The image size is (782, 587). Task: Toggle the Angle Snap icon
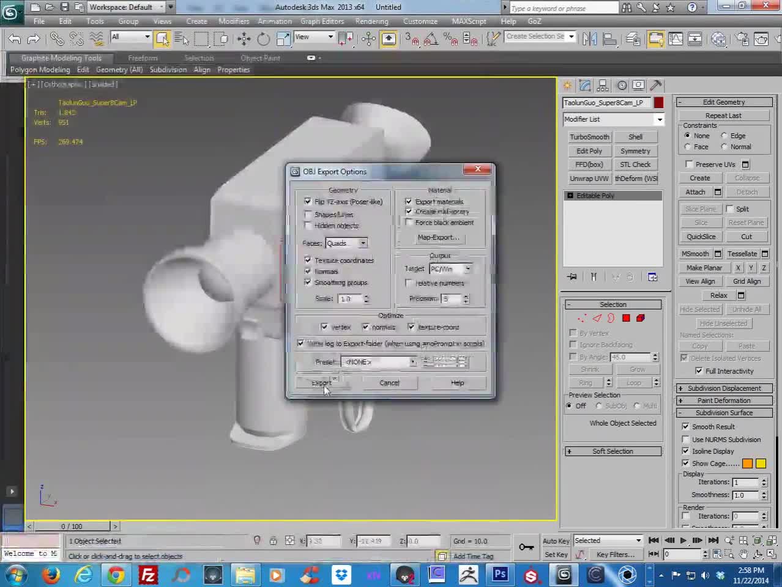coord(431,39)
